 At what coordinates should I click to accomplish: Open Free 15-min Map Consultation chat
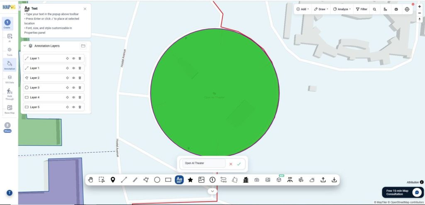[x=402, y=192]
